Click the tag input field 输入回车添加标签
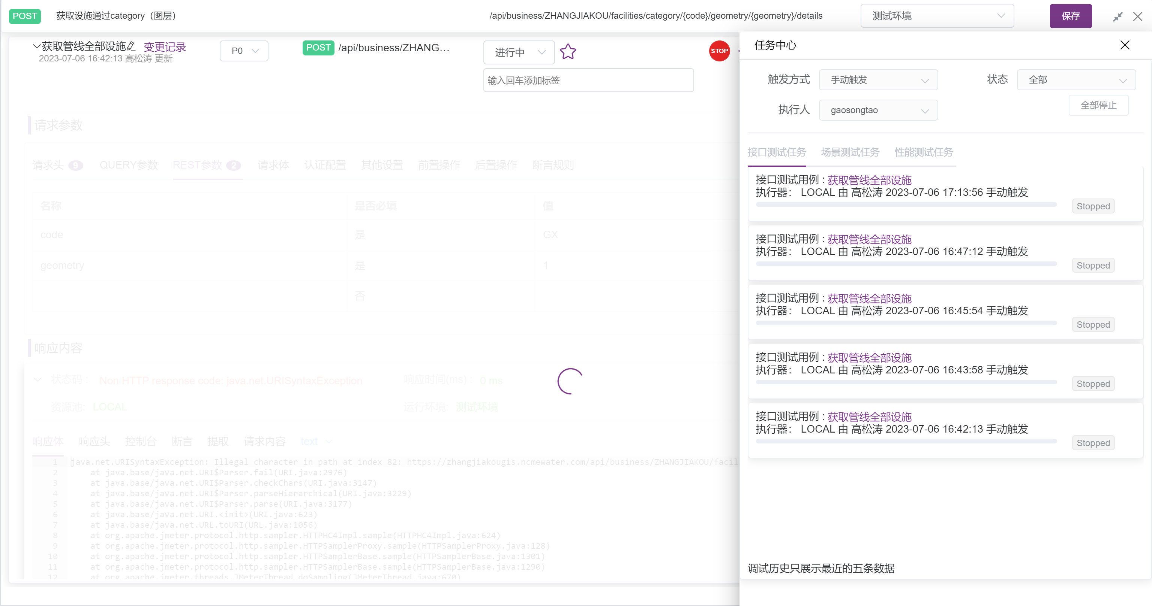Viewport: 1152px width, 606px height. click(588, 81)
